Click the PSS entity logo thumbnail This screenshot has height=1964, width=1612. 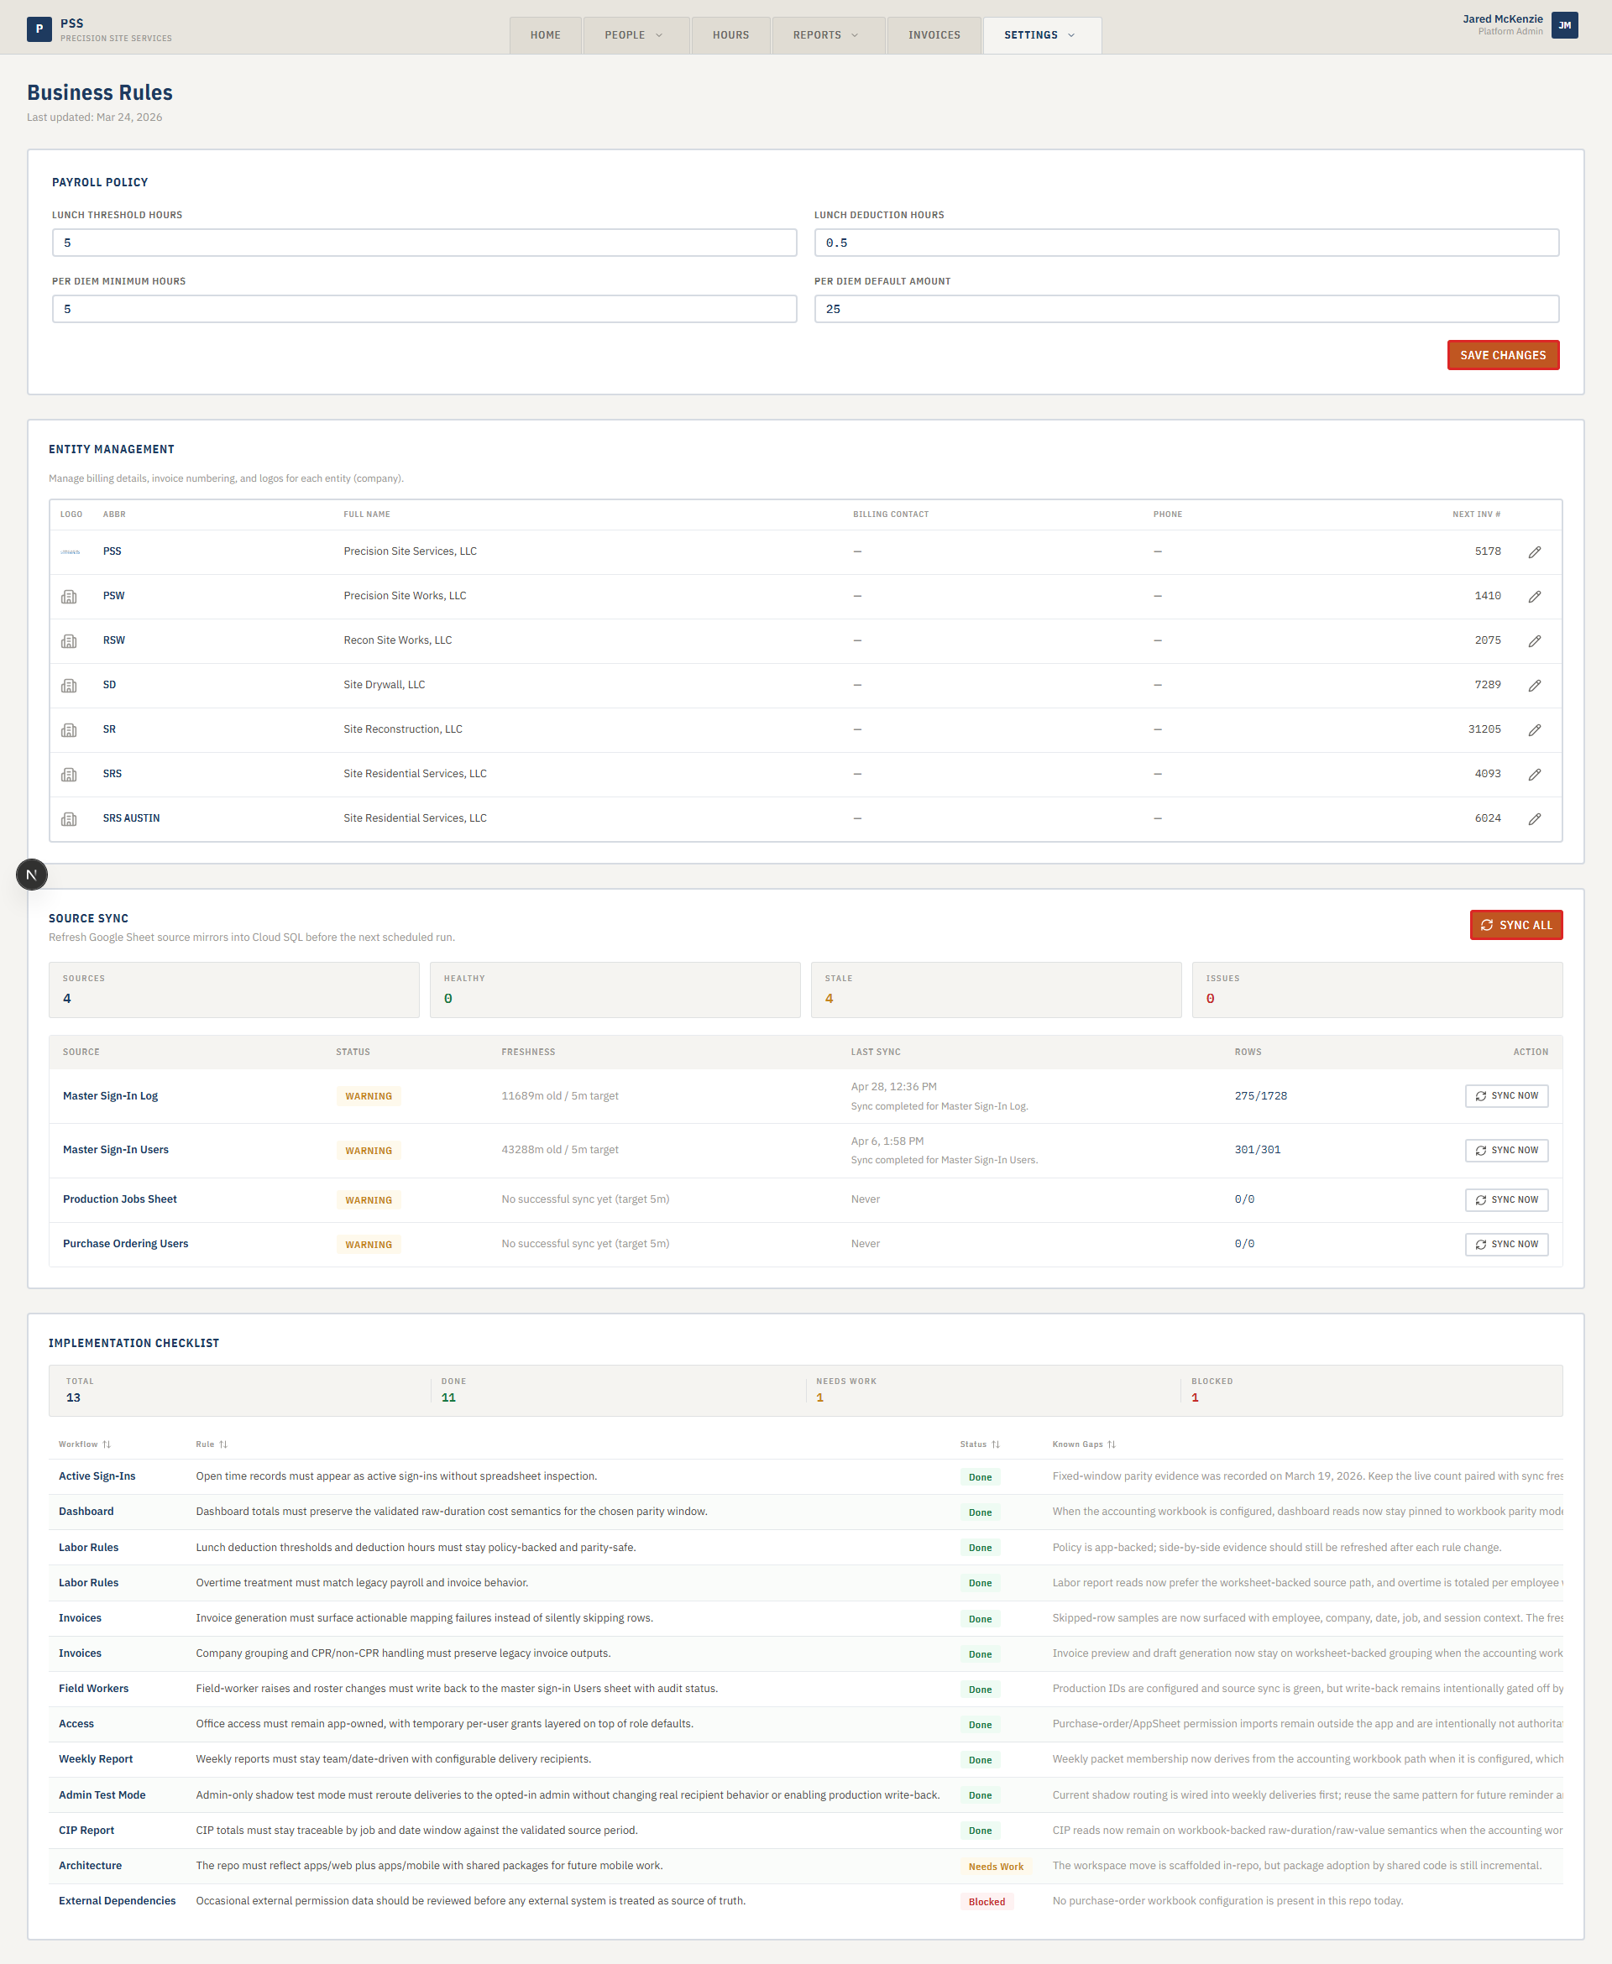(x=70, y=552)
